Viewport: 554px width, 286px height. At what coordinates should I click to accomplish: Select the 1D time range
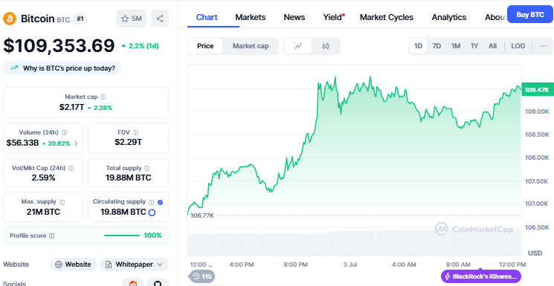[418, 46]
